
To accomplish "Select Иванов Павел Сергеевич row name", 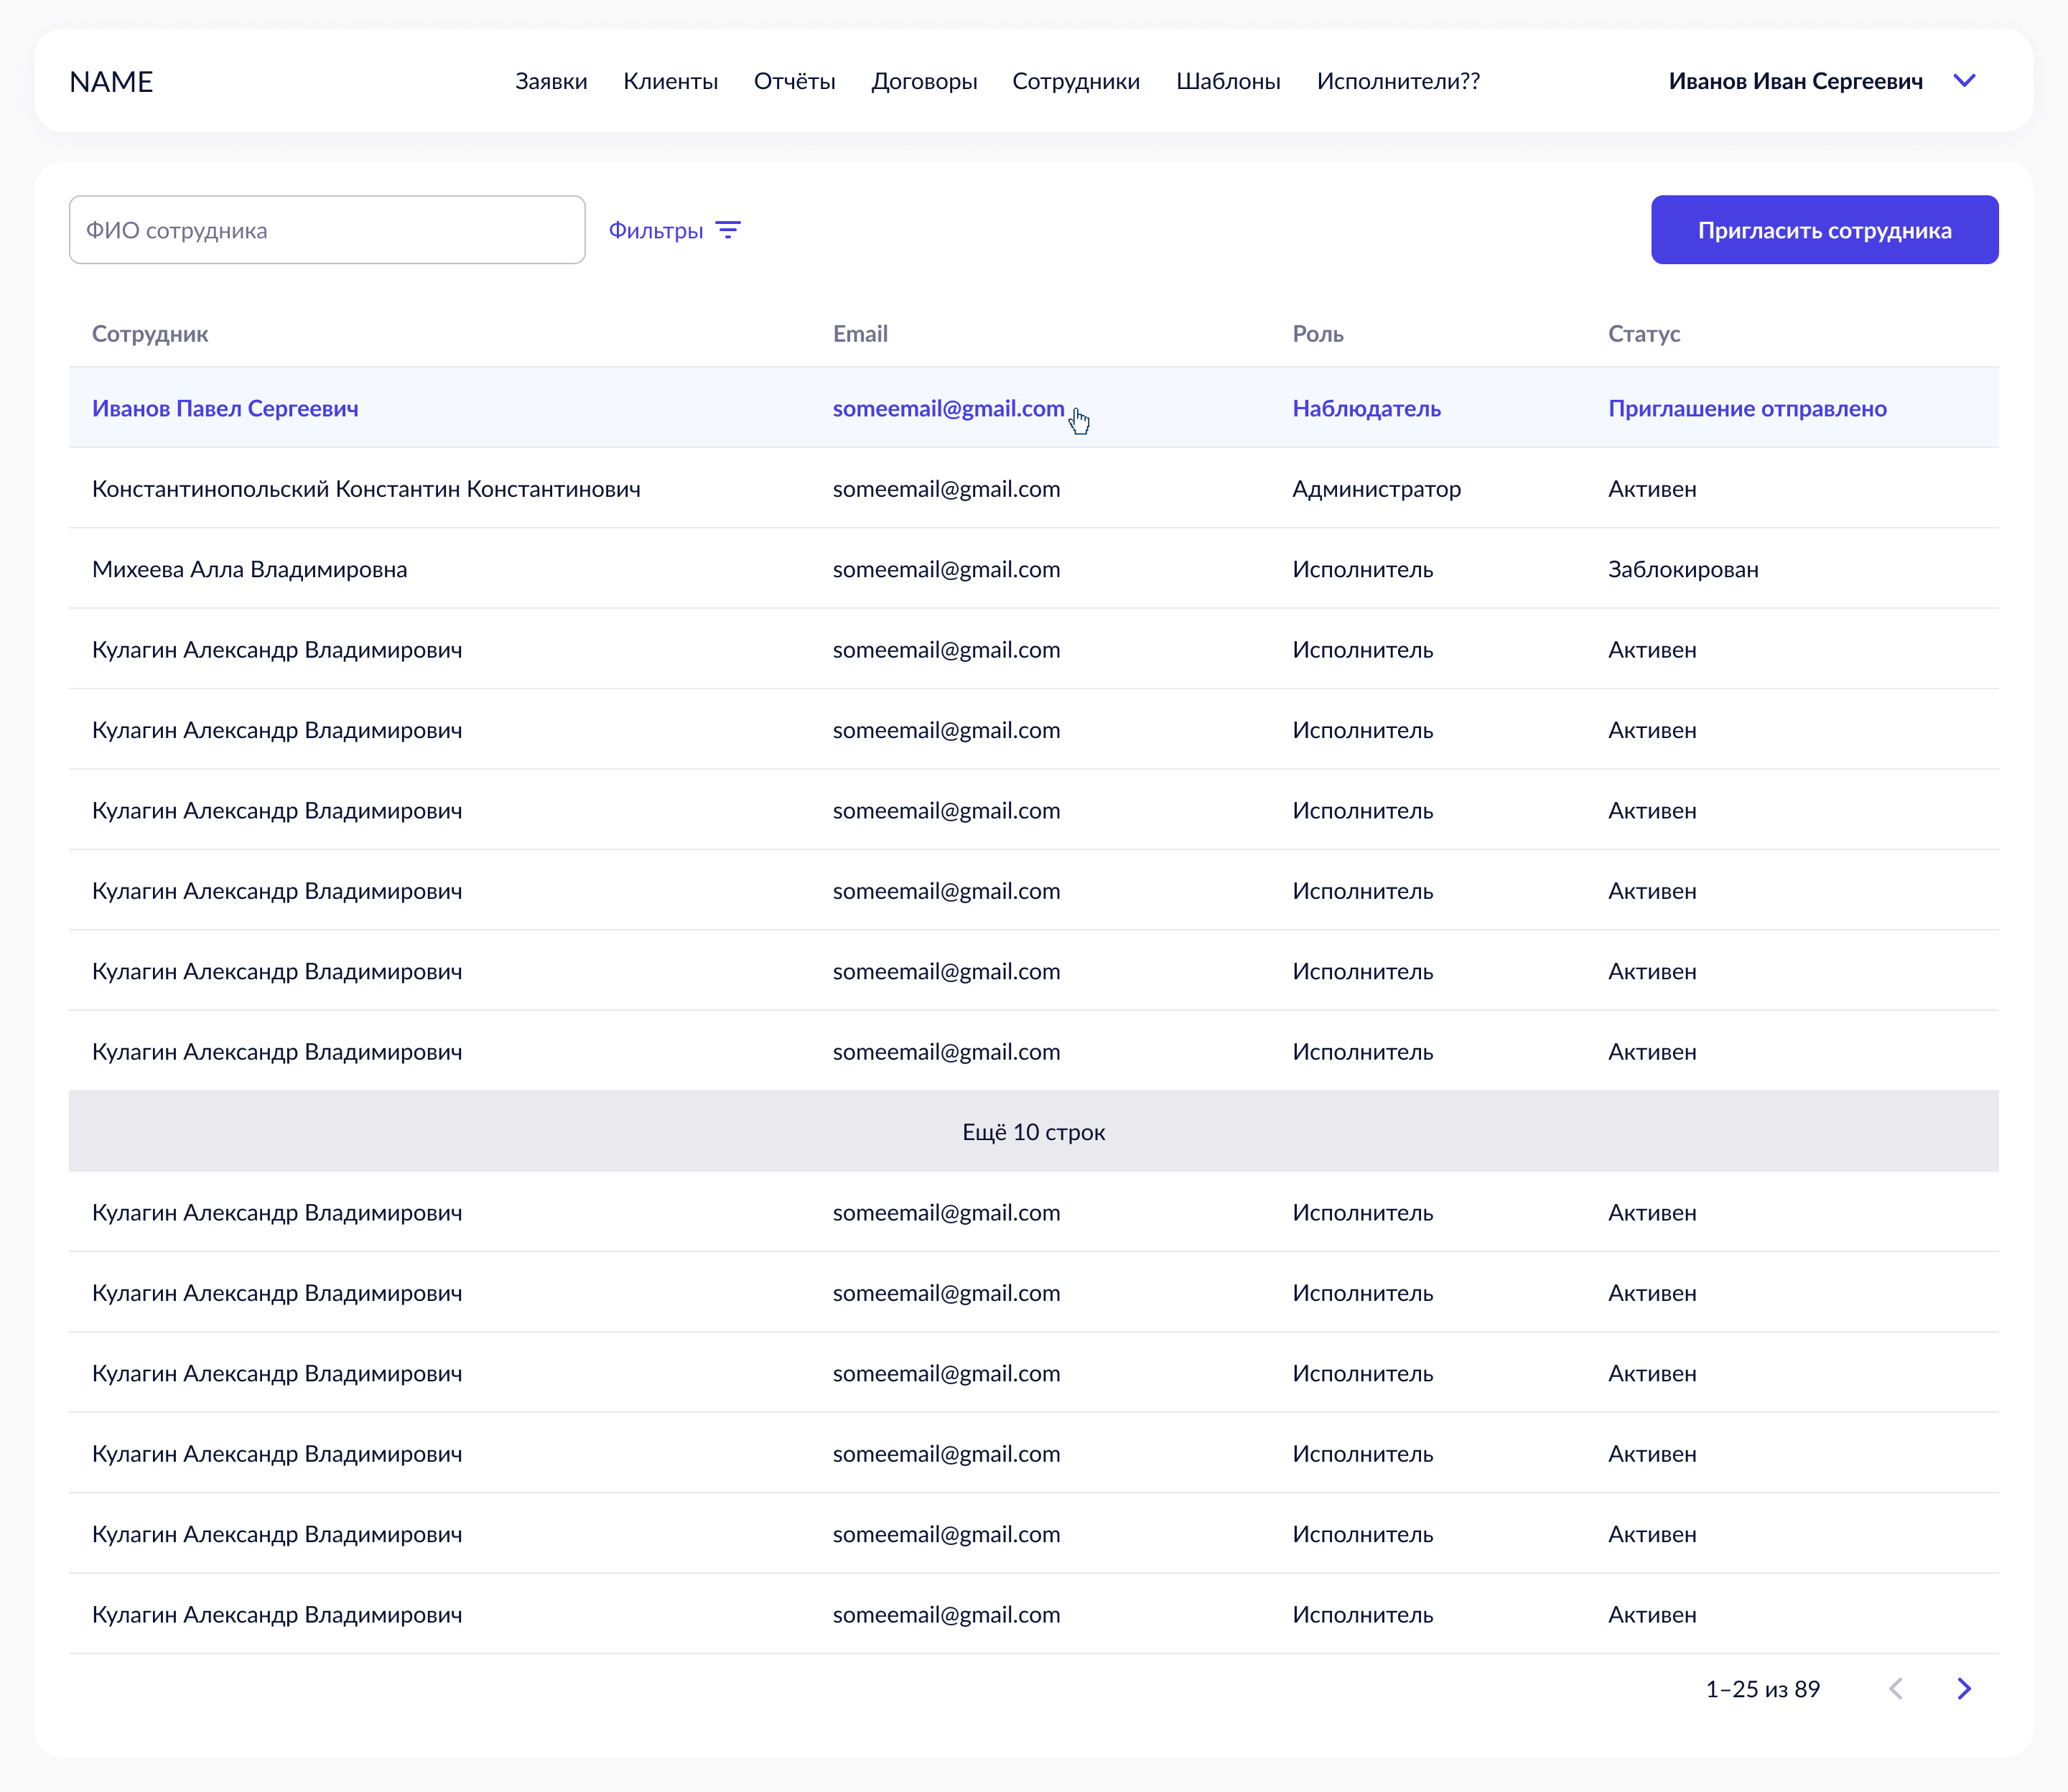I will [225, 408].
